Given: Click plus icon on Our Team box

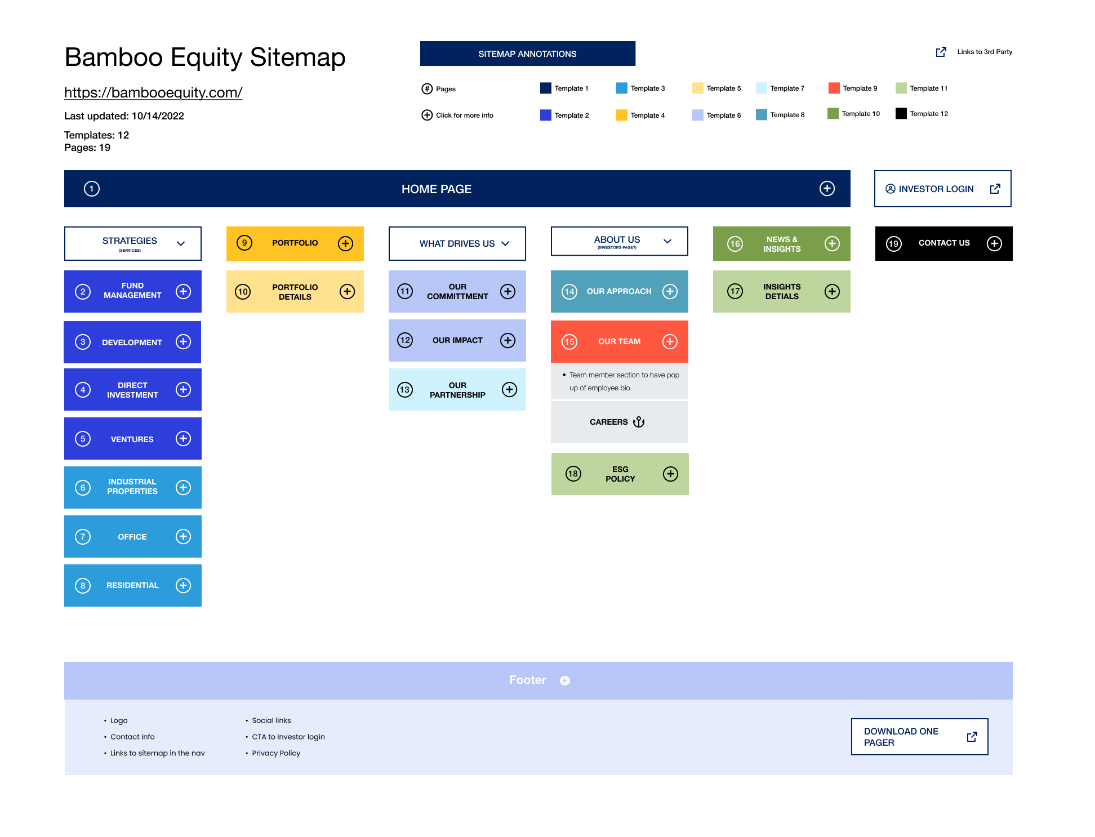Looking at the screenshot, I should 670,341.
